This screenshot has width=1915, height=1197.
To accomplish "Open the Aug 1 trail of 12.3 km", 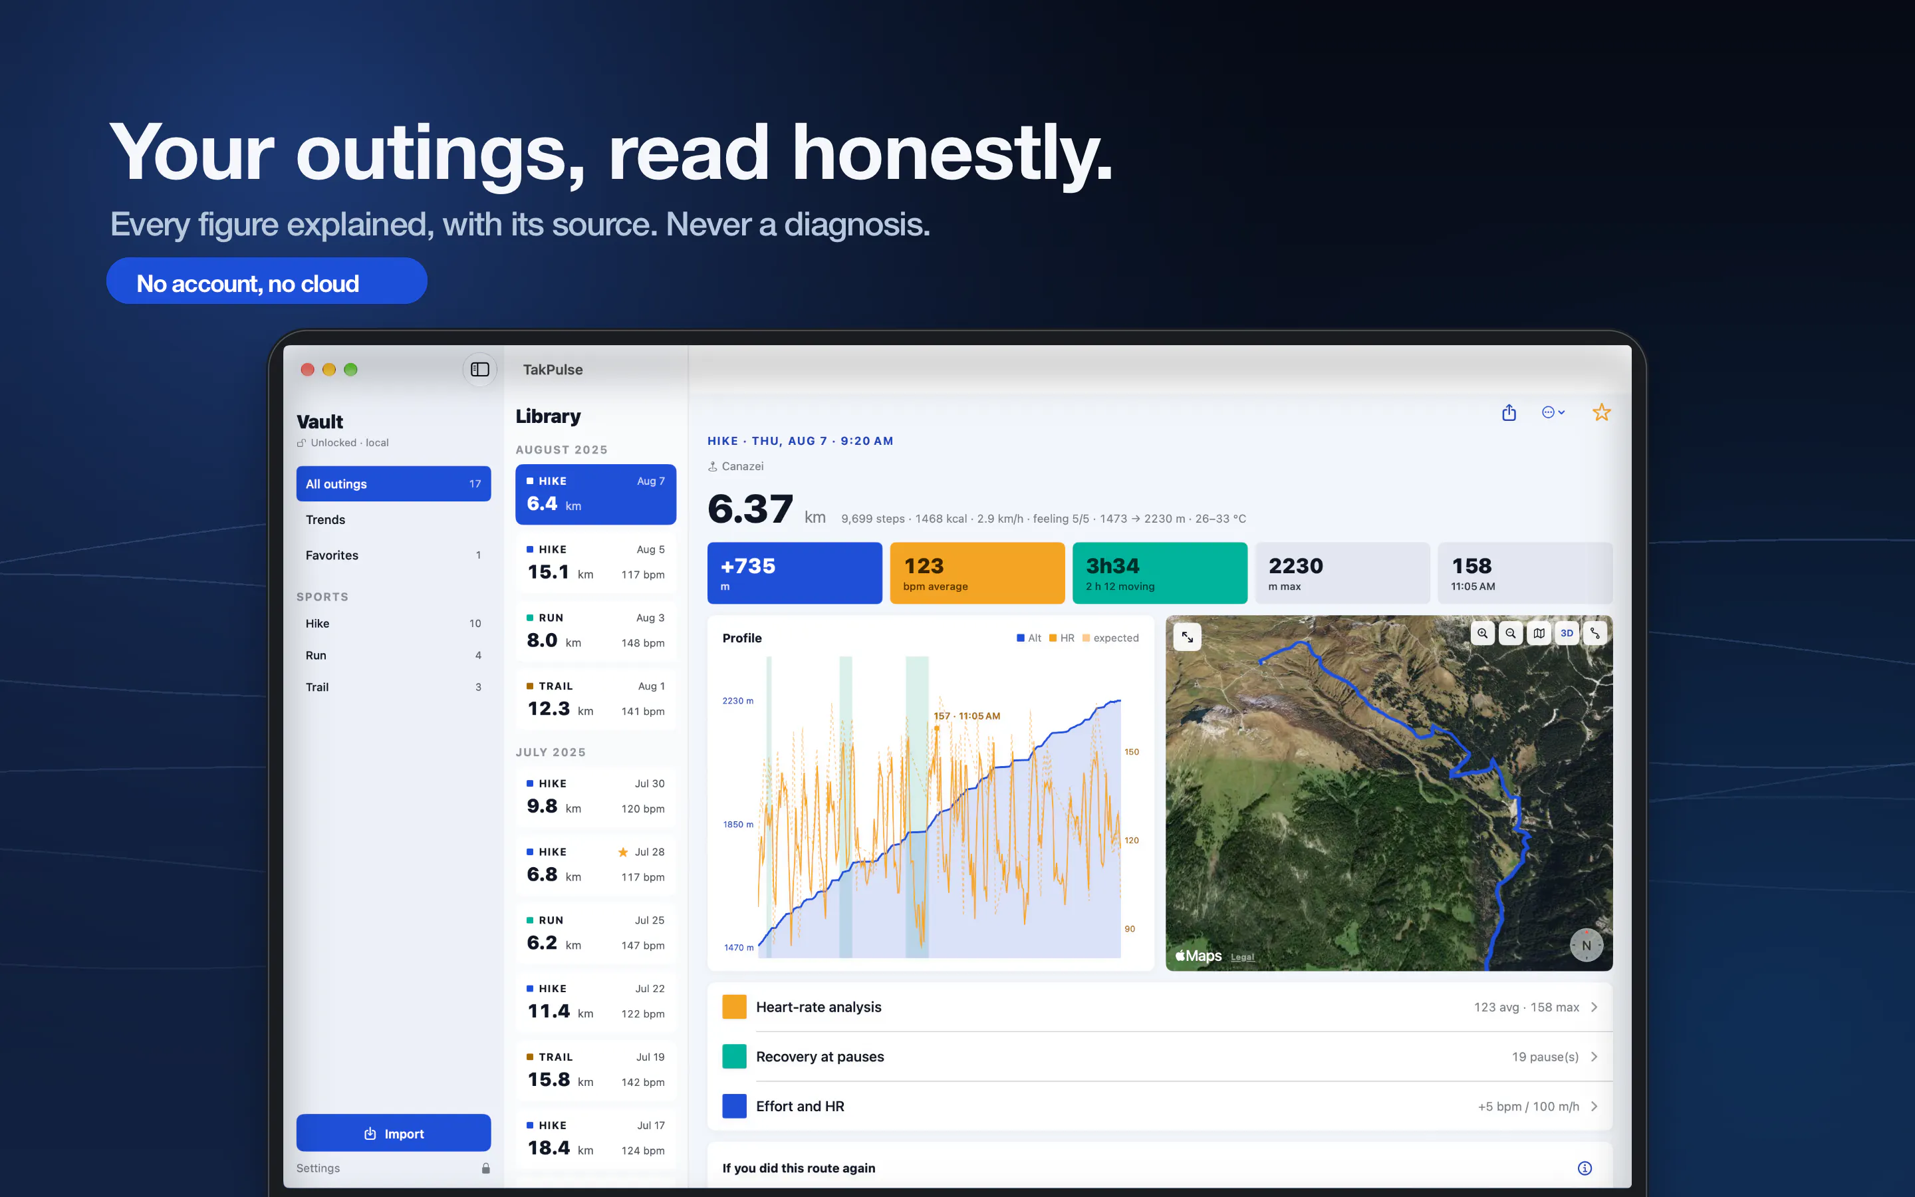I will coord(596,699).
